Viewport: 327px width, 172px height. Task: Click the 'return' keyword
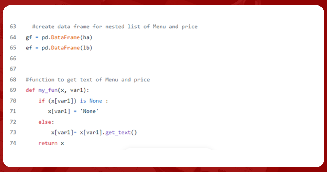click(48, 143)
